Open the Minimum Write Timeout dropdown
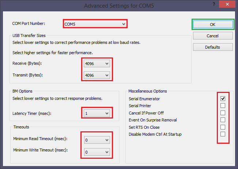Screen dimensions: 238x169 97,151
